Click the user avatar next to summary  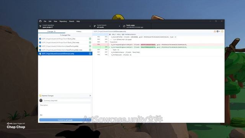point(41,100)
